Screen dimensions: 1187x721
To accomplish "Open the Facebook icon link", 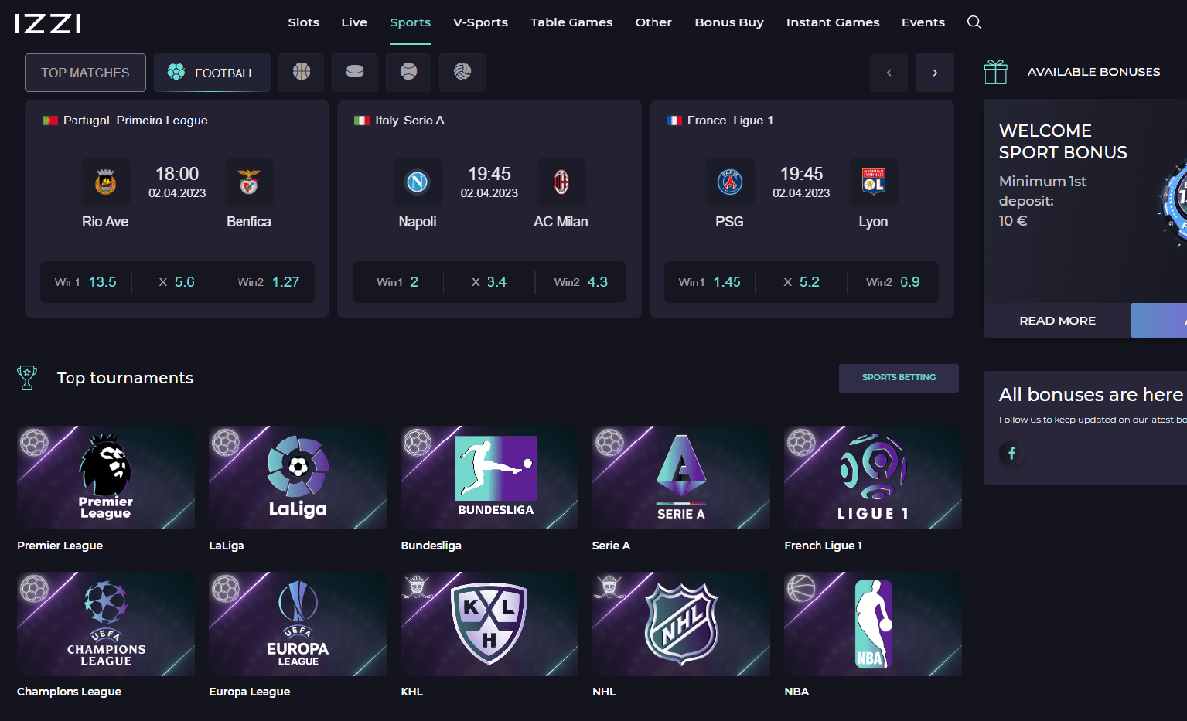I will coord(1011,454).
